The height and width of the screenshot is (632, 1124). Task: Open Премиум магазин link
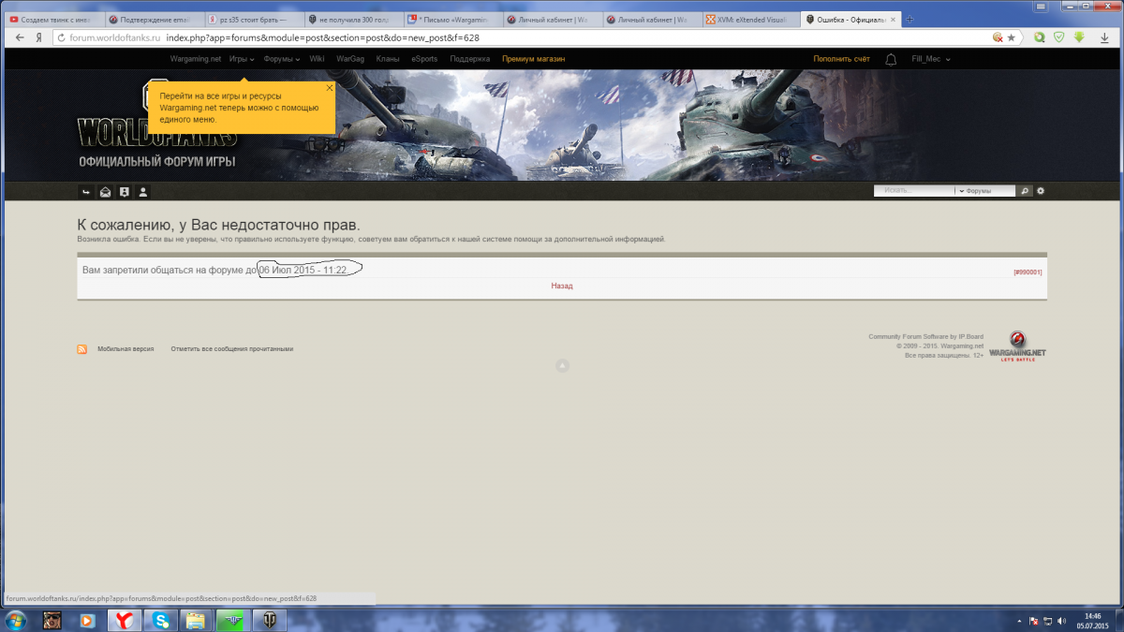tap(533, 59)
